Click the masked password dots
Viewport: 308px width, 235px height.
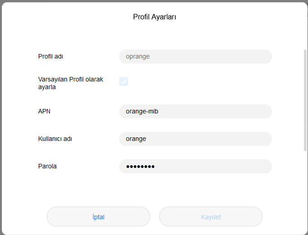click(x=140, y=167)
